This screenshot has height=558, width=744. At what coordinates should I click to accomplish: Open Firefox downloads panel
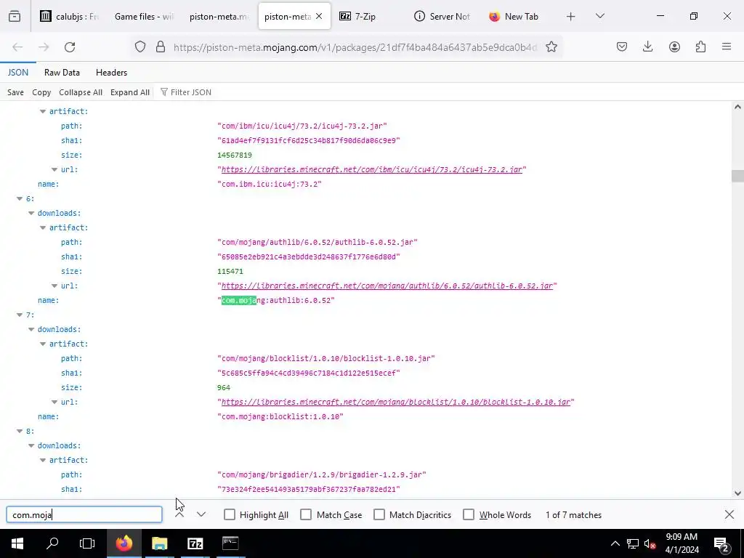pyautogui.click(x=647, y=47)
